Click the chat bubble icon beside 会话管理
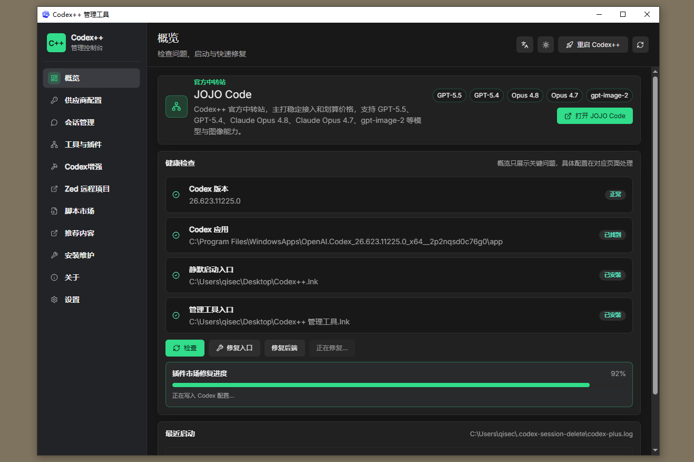 (x=54, y=122)
